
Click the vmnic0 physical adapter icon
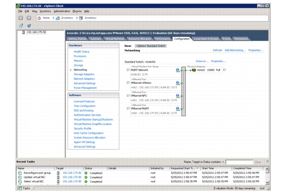point(194,70)
